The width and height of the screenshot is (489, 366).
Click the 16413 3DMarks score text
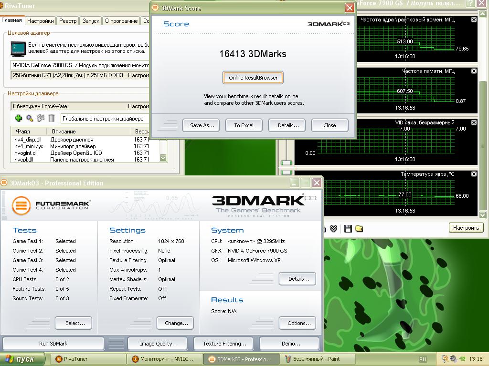(x=253, y=54)
